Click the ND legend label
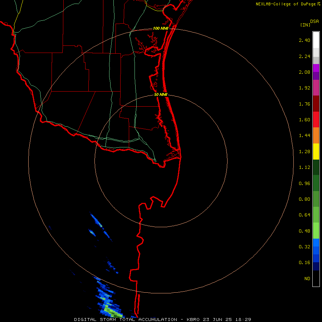Viewport: 322px width, 322px height. (x=307, y=279)
